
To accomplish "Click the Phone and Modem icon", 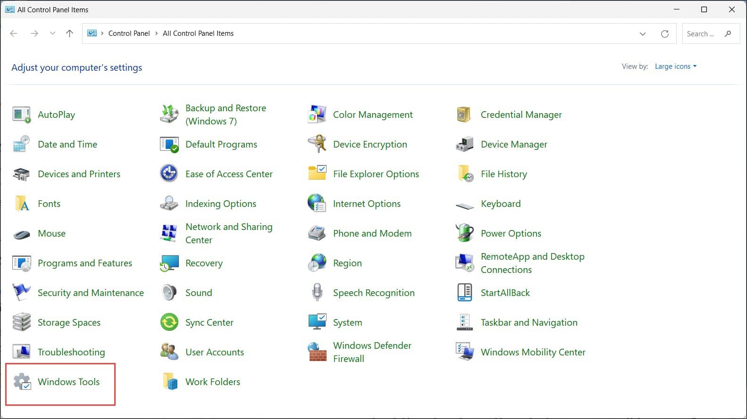I will (x=317, y=233).
